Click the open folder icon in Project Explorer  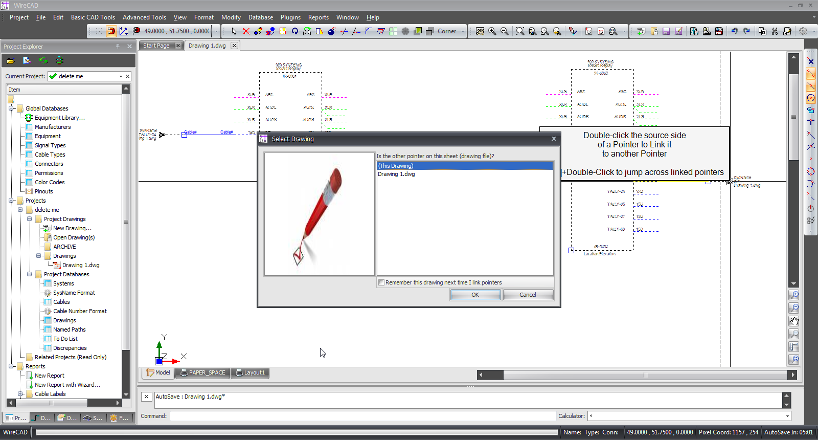pyautogui.click(x=10, y=60)
